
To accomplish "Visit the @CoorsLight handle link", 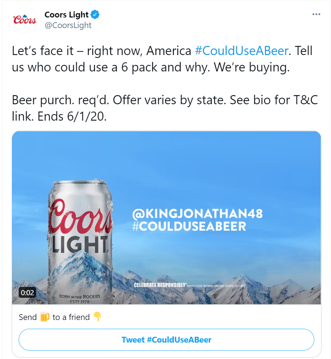I will click(x=68, y=26).
